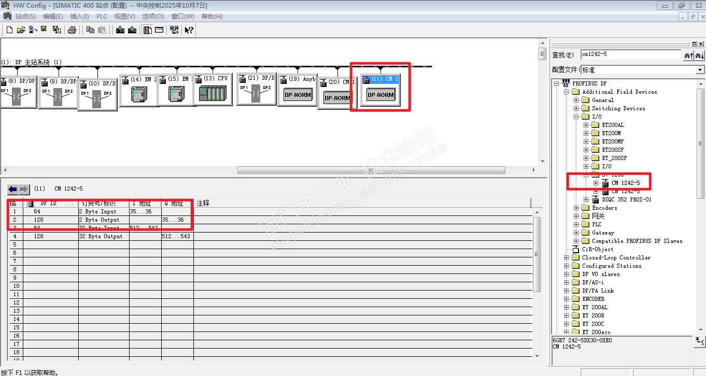
Task: Select the CiR-Object tree item
Action: click(x=598, y=249)
